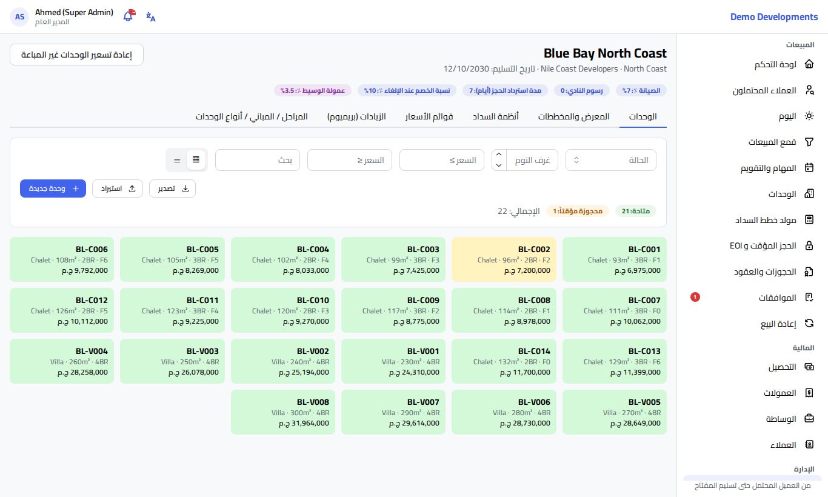The height and width of the screenshot is (497, 828).
Task: Open the notifications bell
Action: click(x=128, y=16)
